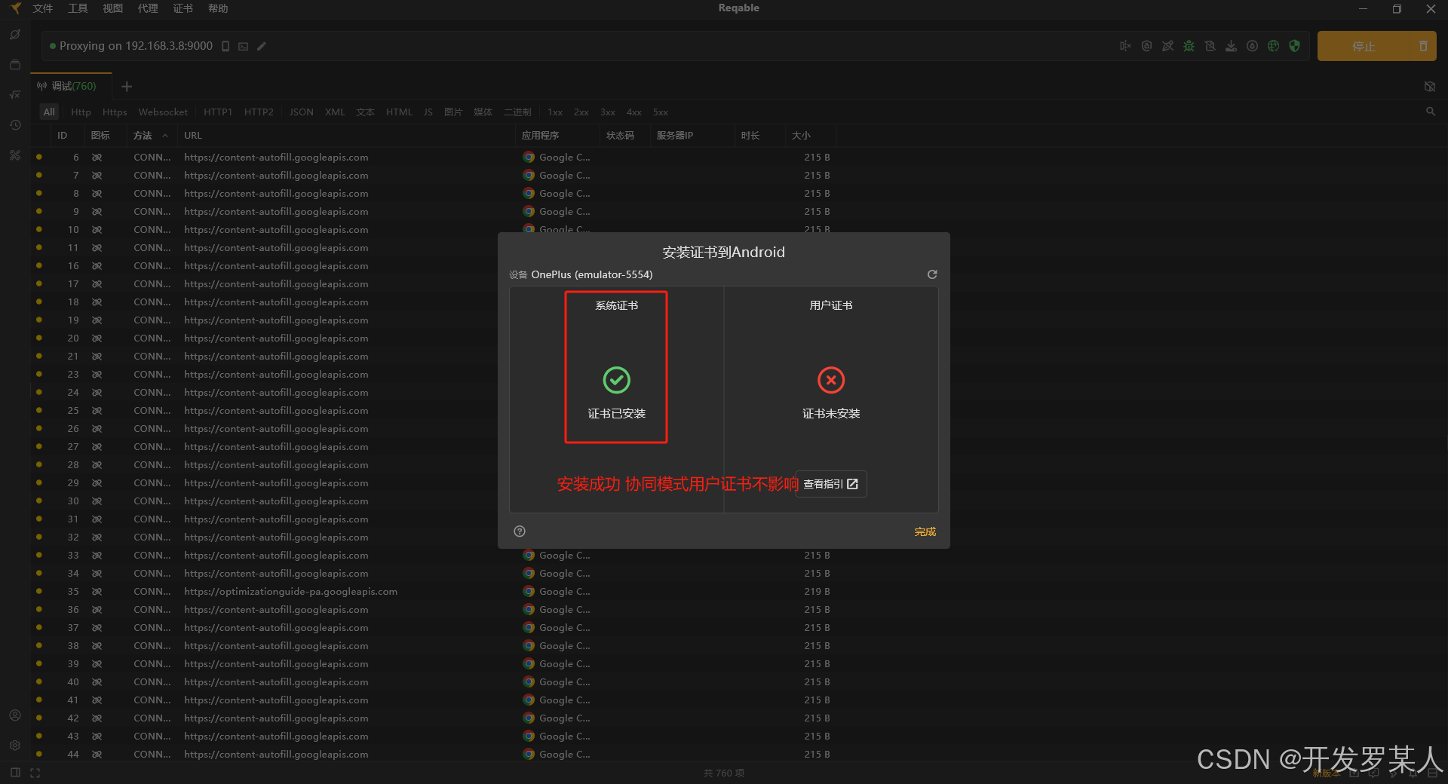Click the 219 B size cell
Image resolution: width=1448 pixels, height=784 pixels.
pyautogui.click(x=817, y=592)
